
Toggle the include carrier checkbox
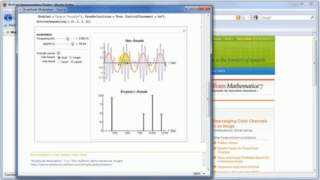point(58,53)
